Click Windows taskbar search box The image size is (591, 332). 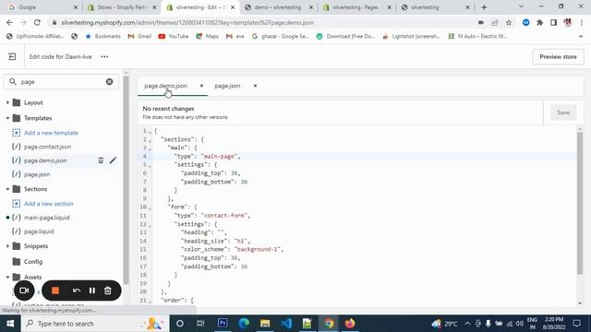pyautogui.click(x=96, y=324)
